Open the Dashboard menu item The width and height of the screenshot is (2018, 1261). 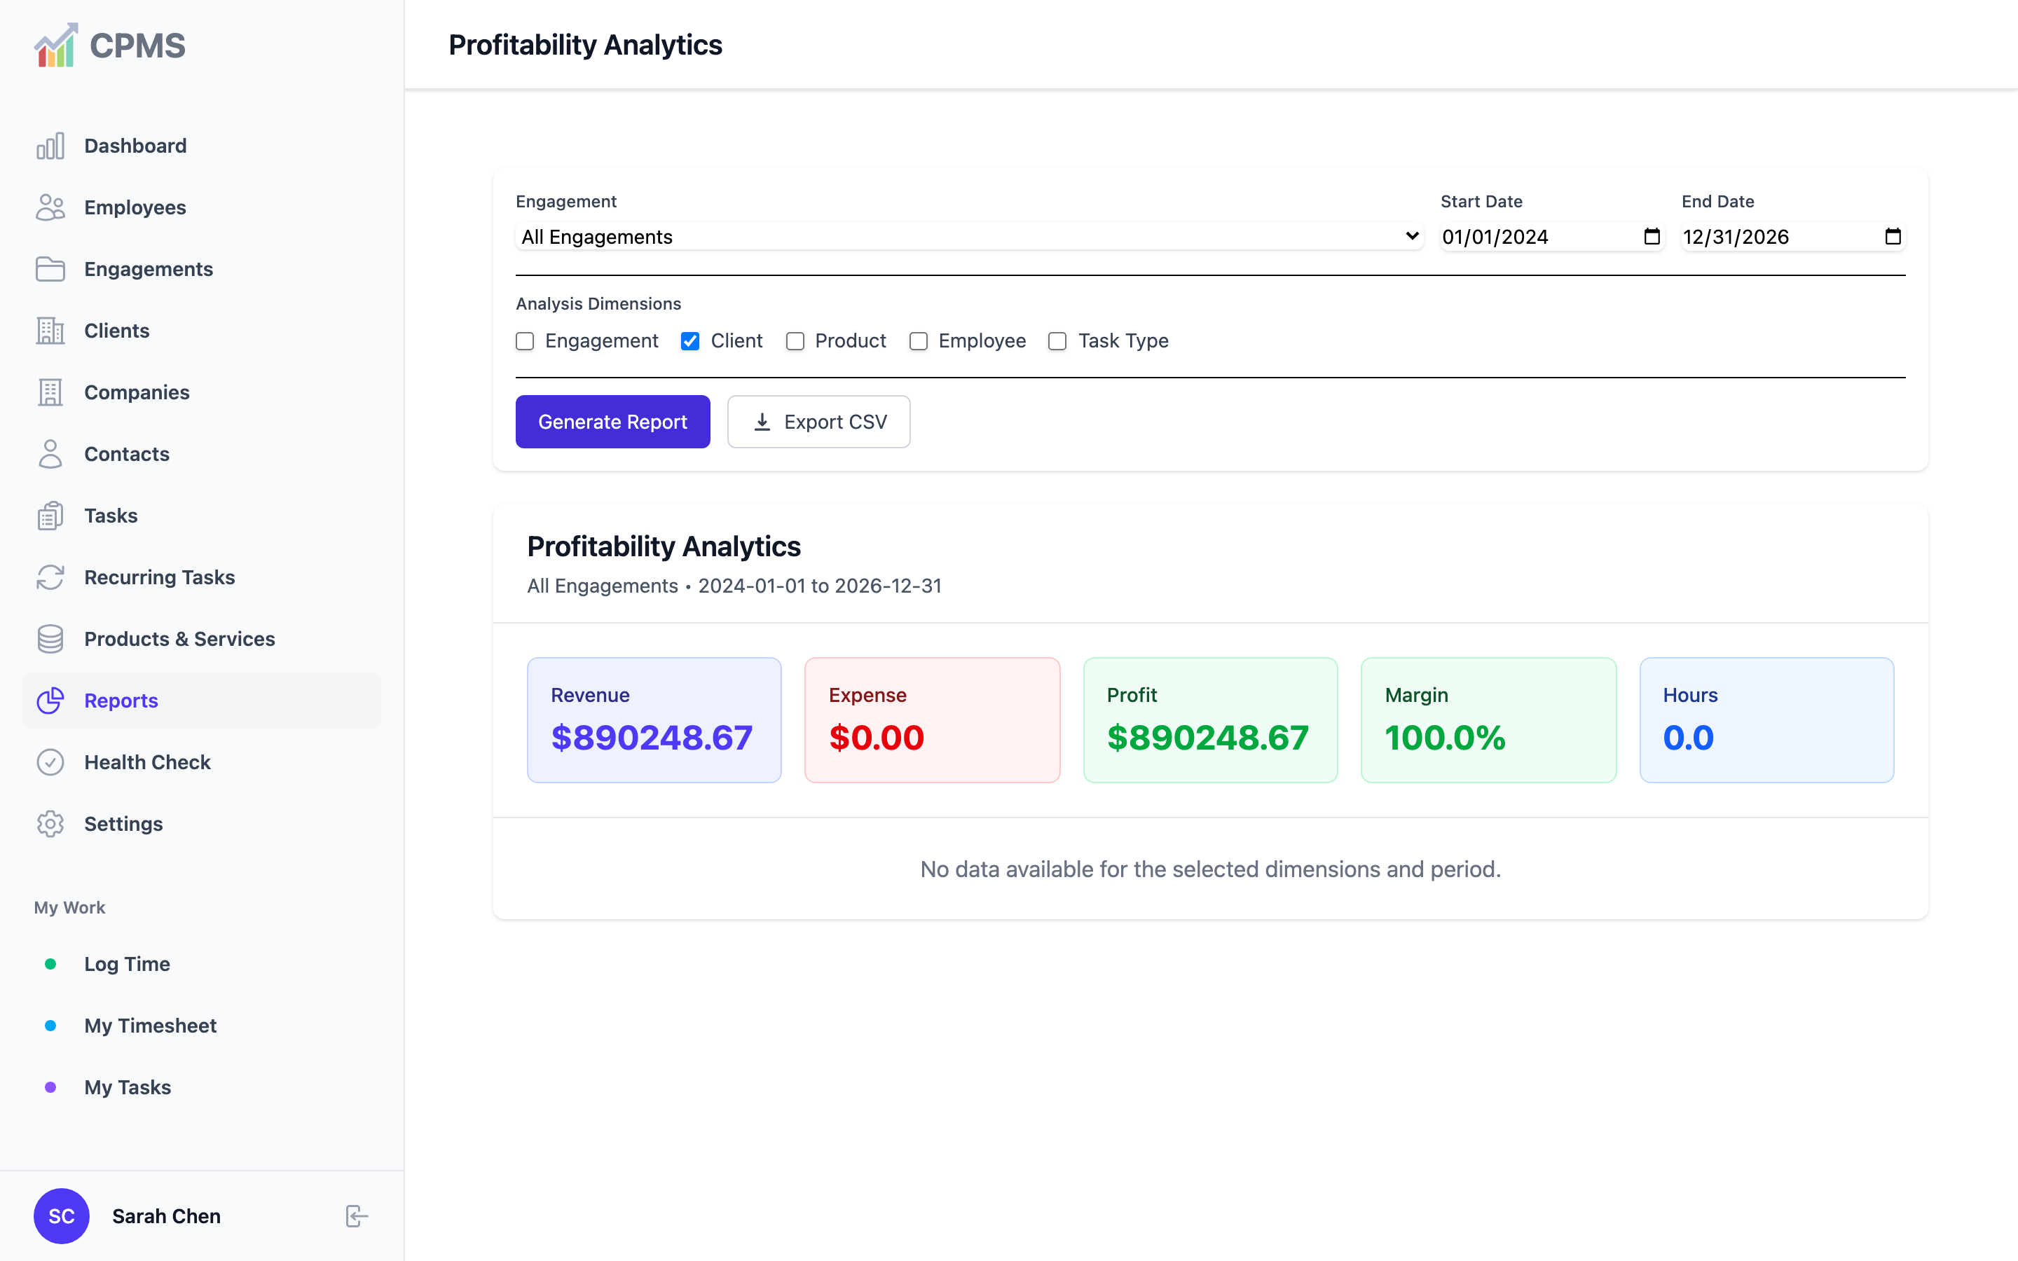[x=202, y=146]
